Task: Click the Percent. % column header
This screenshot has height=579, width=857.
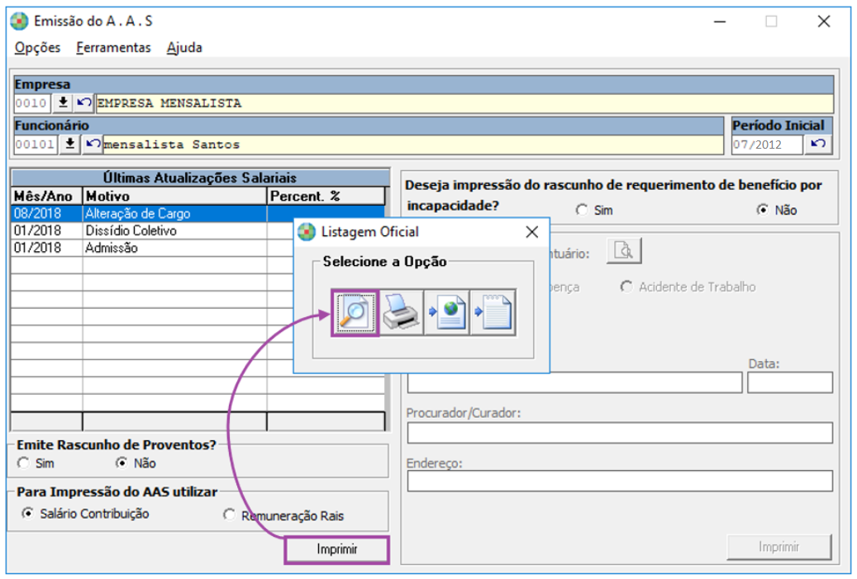Action: tap(326, 196)
